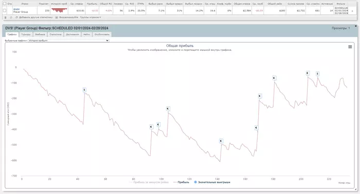This screenshot has height=194, width=360.
Task: Click the Общая прибыль chart title
Action: point(180,46)
